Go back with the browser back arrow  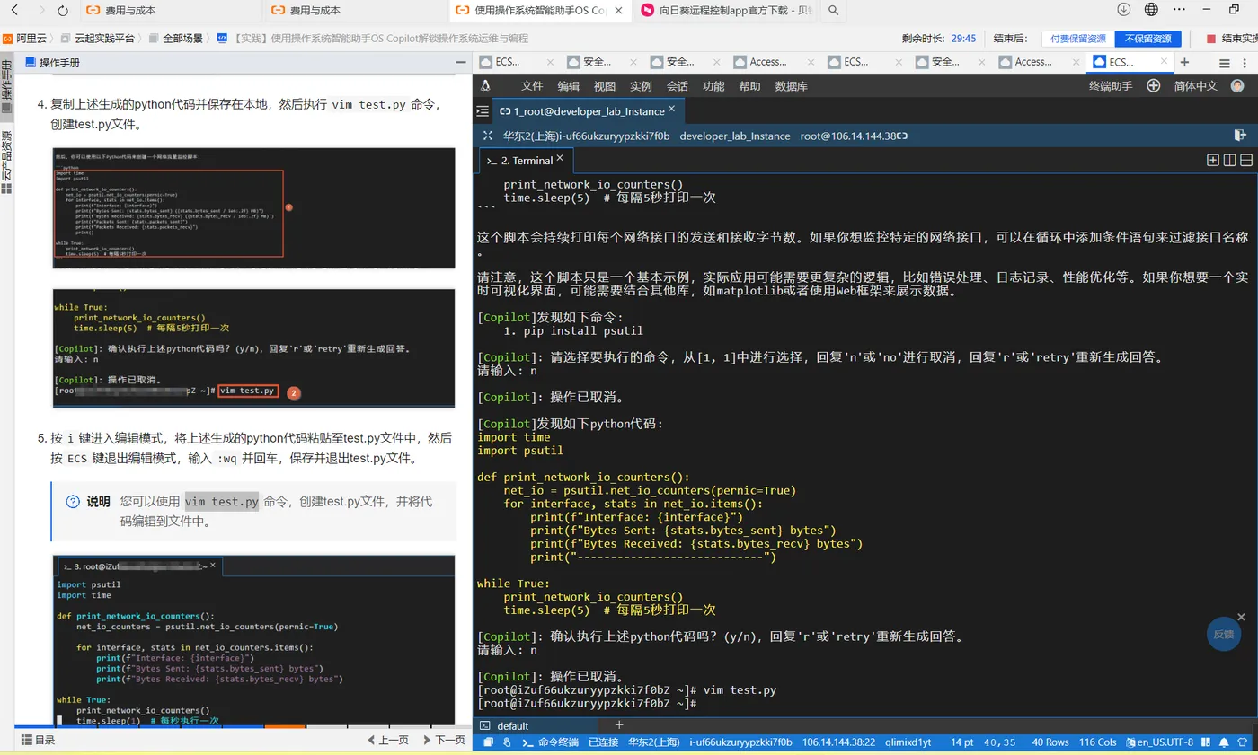16,10
